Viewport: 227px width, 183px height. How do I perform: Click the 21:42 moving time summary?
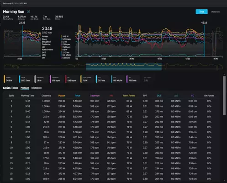click(x=6, y=16)
